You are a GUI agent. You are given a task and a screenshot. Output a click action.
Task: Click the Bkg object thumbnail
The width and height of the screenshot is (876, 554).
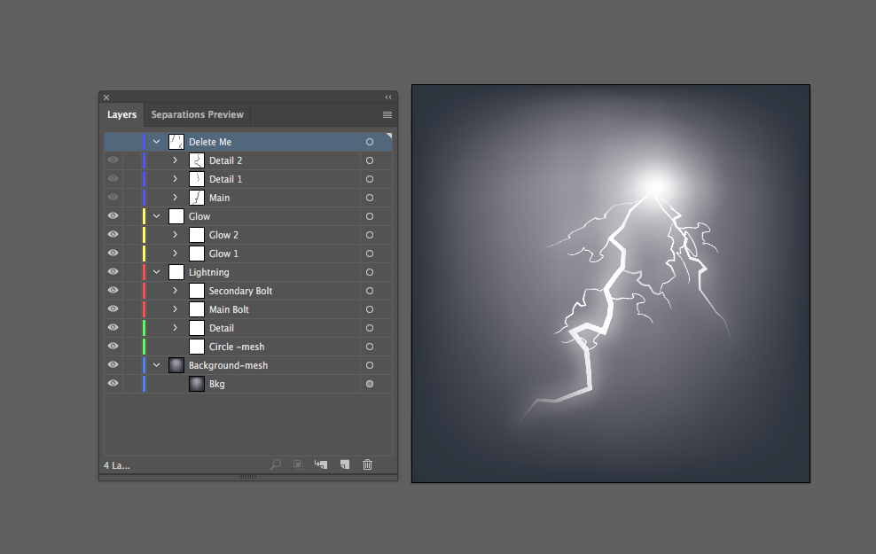coord(197,384)
